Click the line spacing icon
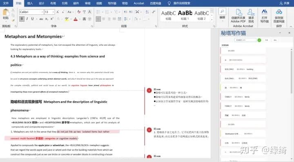This screenshot has height=162, width=294. click(x=126, y=19)
